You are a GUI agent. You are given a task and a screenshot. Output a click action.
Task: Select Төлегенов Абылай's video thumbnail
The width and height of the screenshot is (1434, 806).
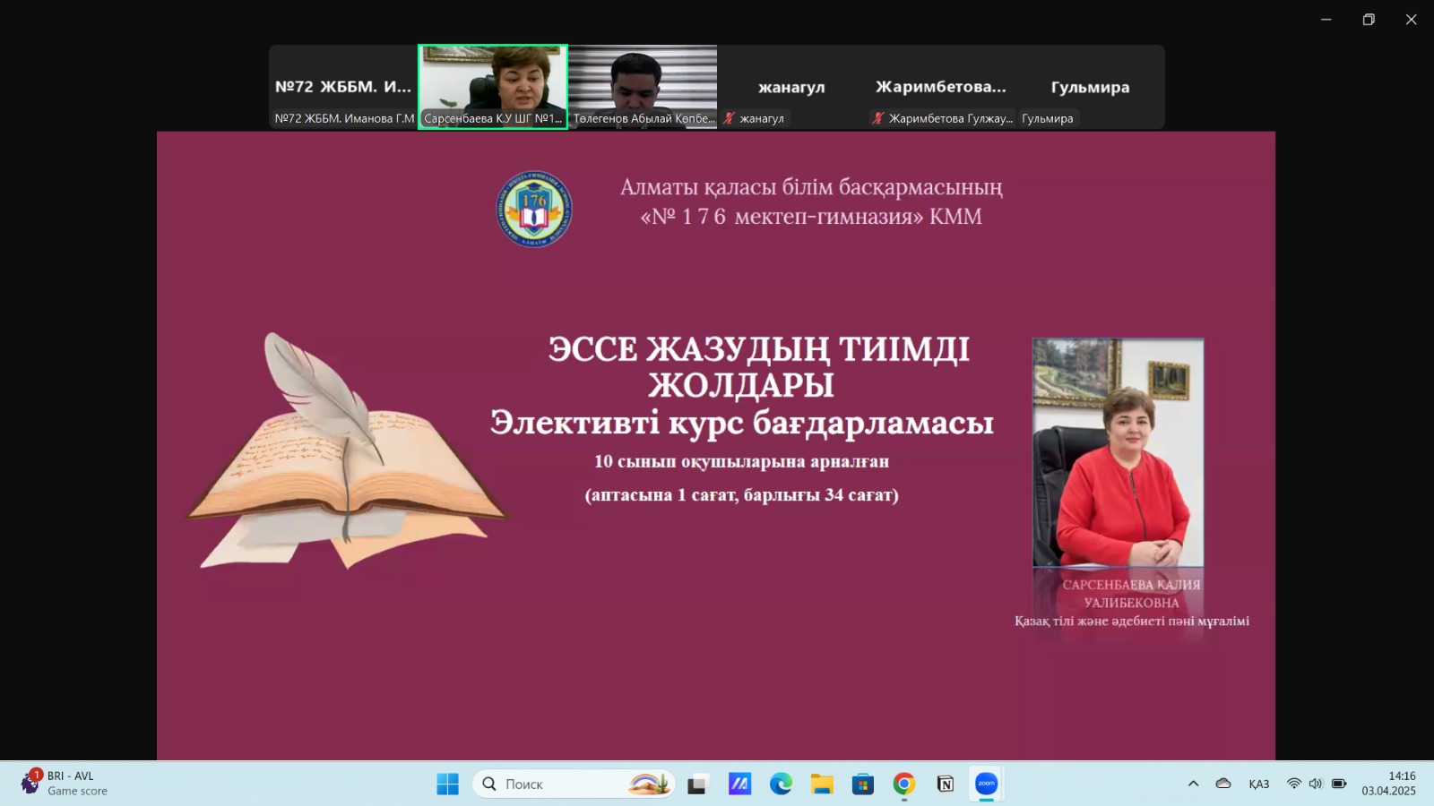(643, 87)
